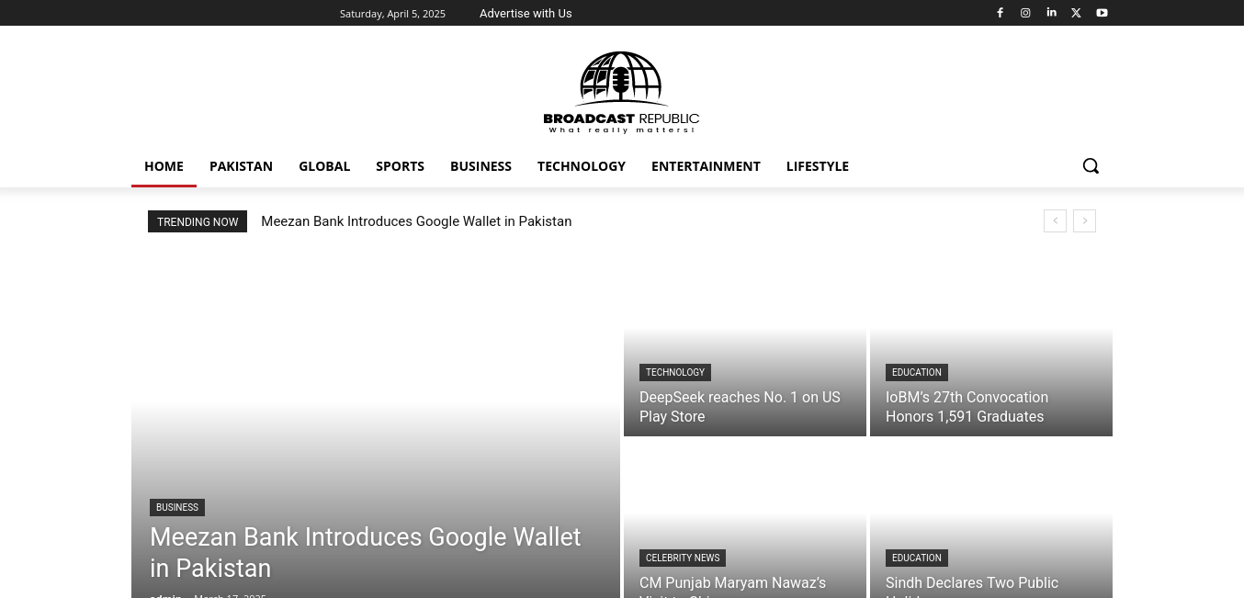Open Sindh Declares Two Public article
1255x598 pixels.
click(972, 584)
